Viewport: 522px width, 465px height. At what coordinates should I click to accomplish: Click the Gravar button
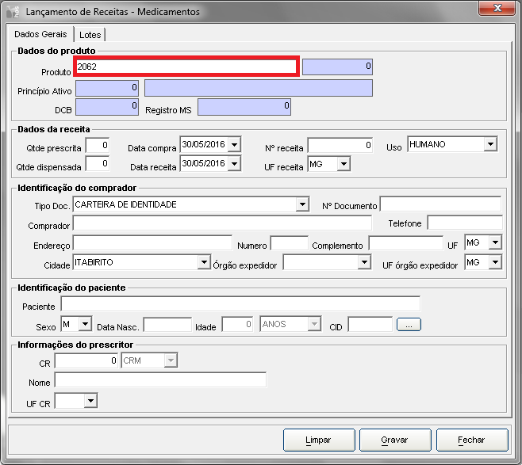click(394, 440)
